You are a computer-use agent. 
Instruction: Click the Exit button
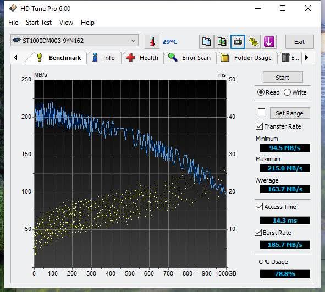pyautogui.click(x=300, y=42)
